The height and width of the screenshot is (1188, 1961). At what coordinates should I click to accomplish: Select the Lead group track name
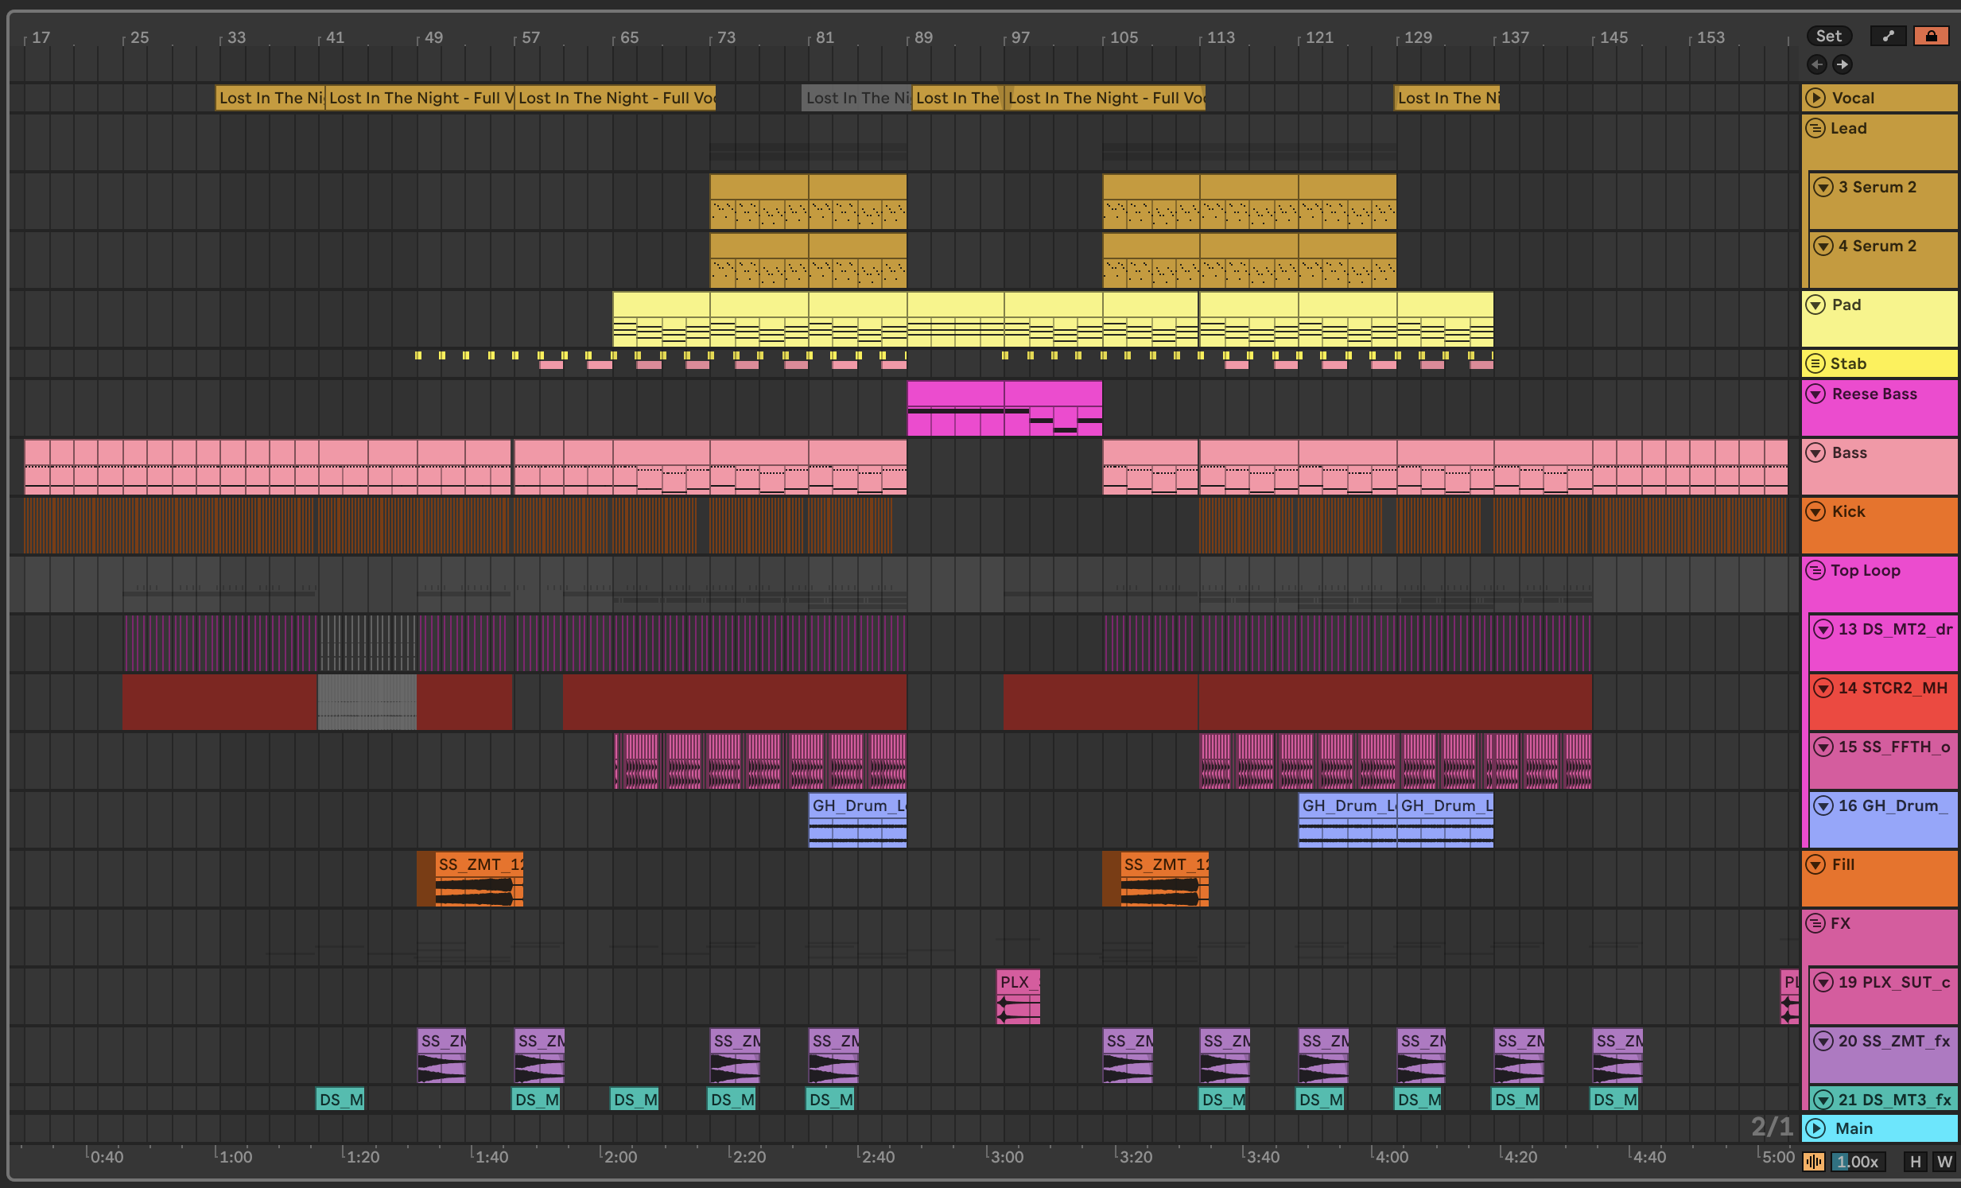click(1848, 128)
